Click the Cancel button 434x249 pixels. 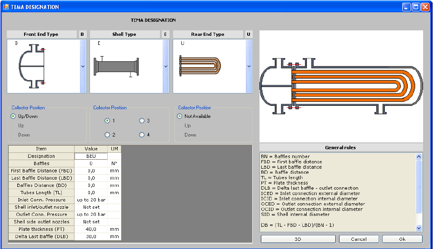click(359, 239)
